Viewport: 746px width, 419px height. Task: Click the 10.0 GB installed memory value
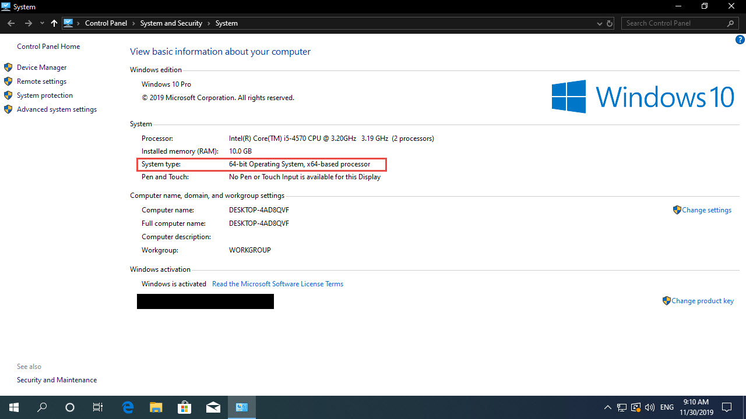pyautogui.click(x=240, y=151)
